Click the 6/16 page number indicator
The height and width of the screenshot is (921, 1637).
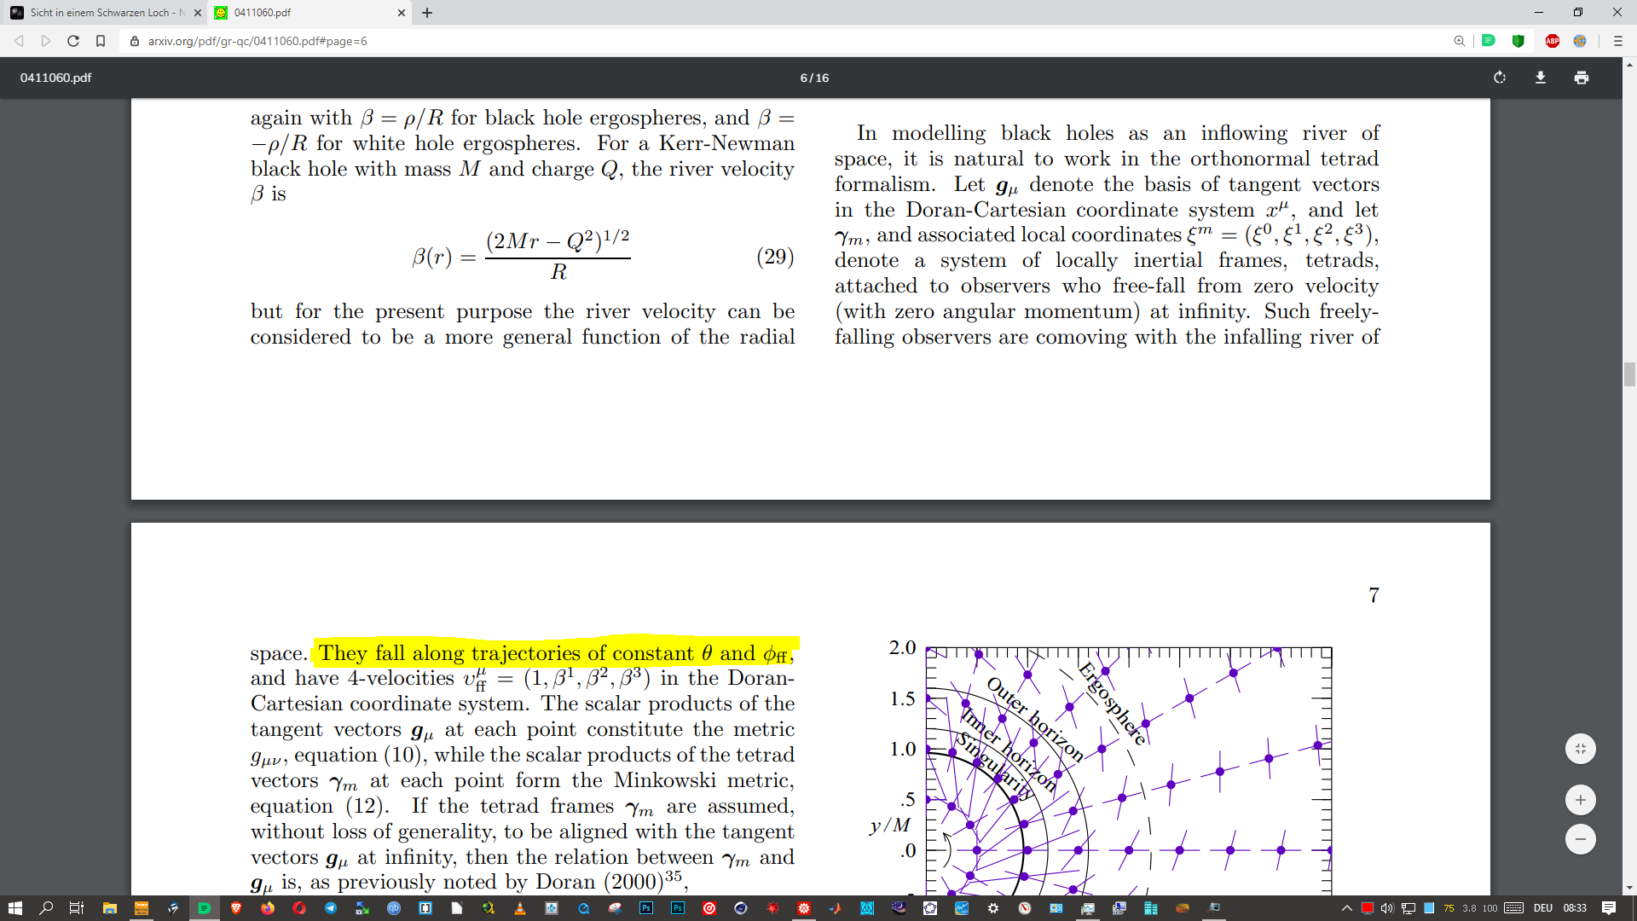tap(814, 78)
